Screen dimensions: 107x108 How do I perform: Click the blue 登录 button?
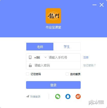(x=53, y=85)
